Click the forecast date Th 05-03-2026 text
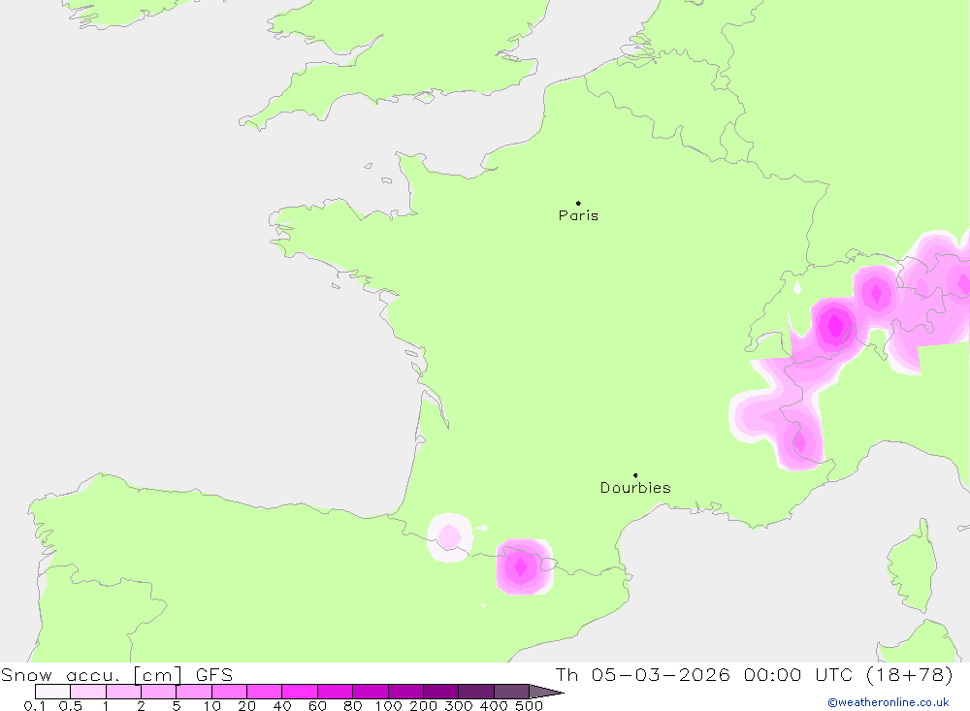Screen dimensions: 970x711 click(642, 674)
